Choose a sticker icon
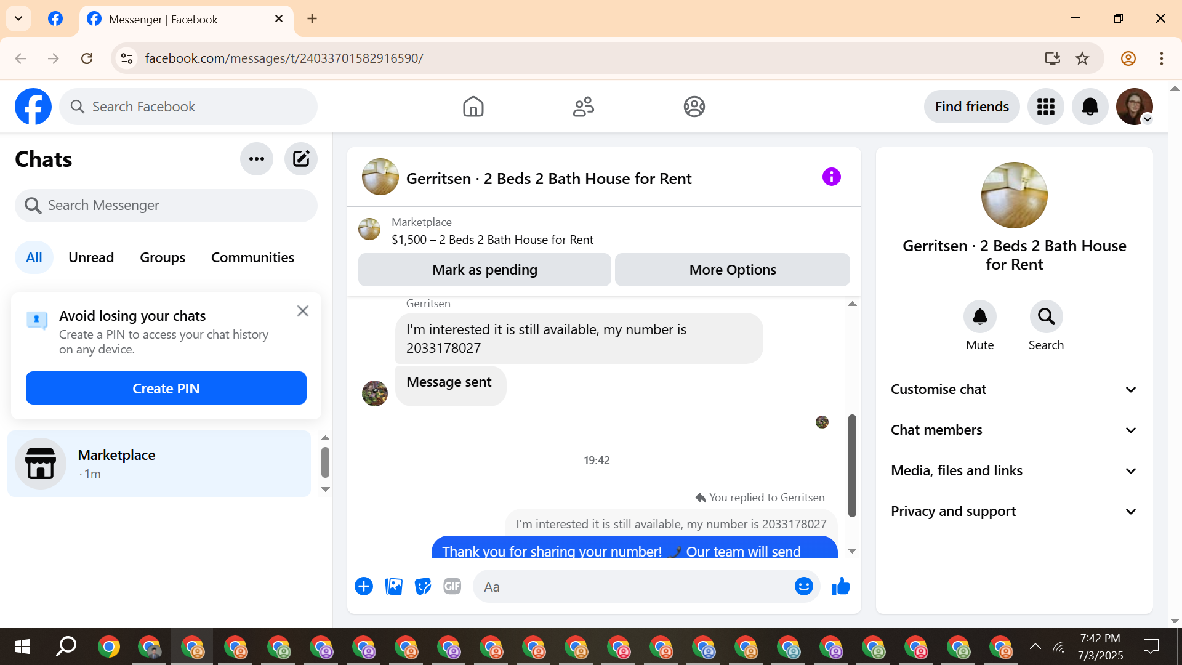Image resolution: width=1182 pixels, height=665 pixels. [423, 587]
